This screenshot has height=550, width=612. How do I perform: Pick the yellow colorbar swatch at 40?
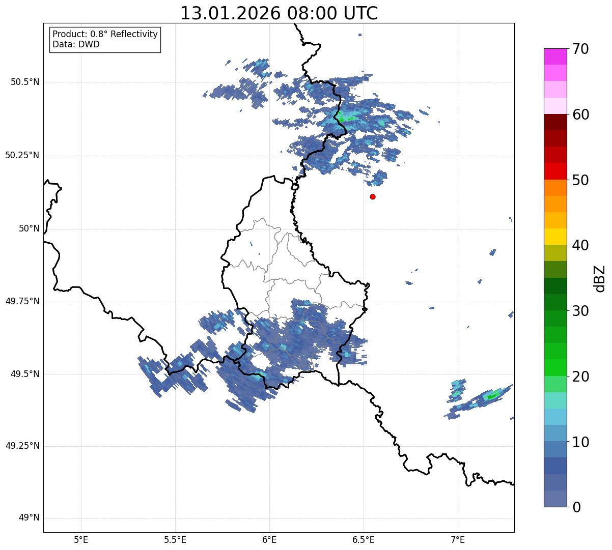click(555, 237)
